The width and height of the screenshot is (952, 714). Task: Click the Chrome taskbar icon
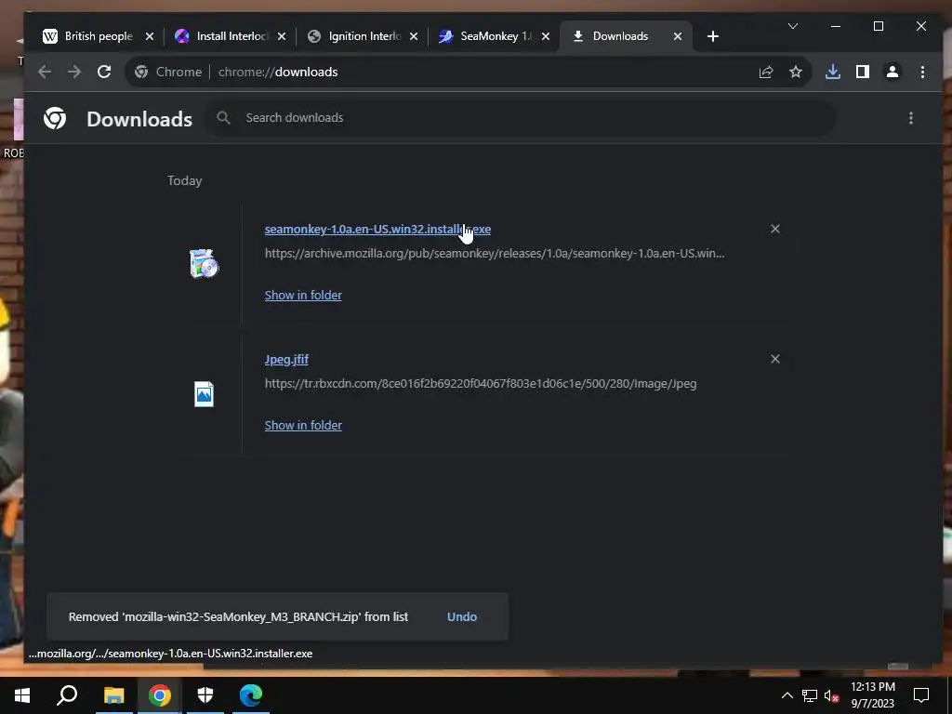[159, 695]
